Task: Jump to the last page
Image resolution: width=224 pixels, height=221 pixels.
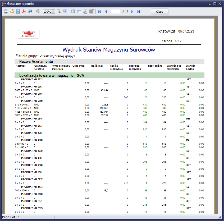Action: coord(138,12)
